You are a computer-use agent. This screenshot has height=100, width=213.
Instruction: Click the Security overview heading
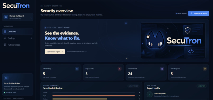pyautogui.click(x=57, y=11)
